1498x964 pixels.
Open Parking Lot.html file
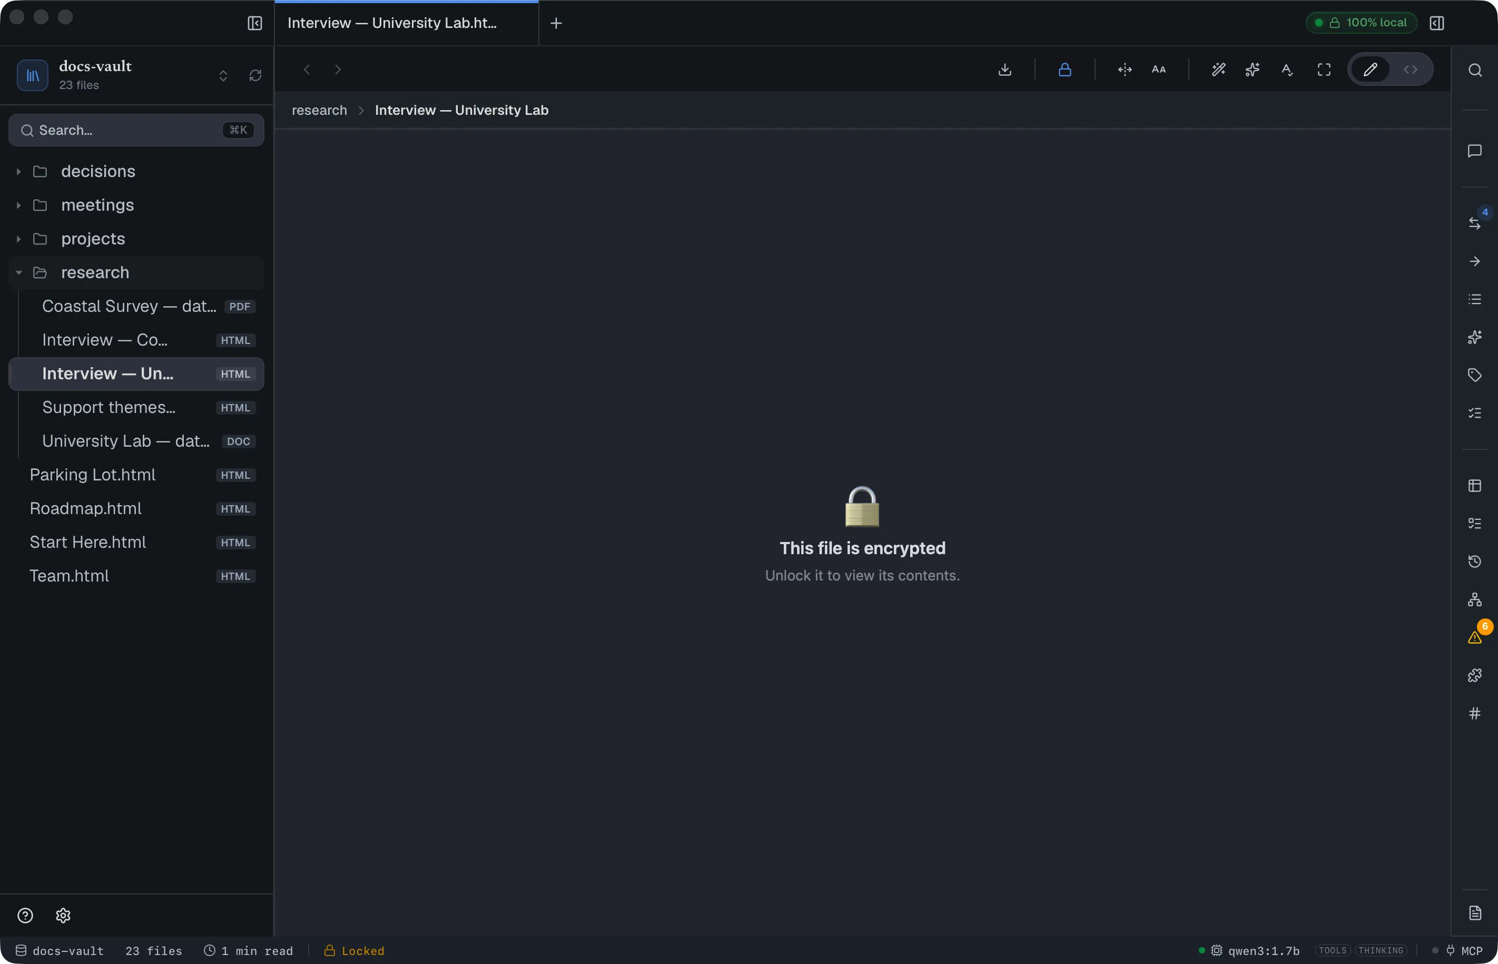tap(136, 475)
